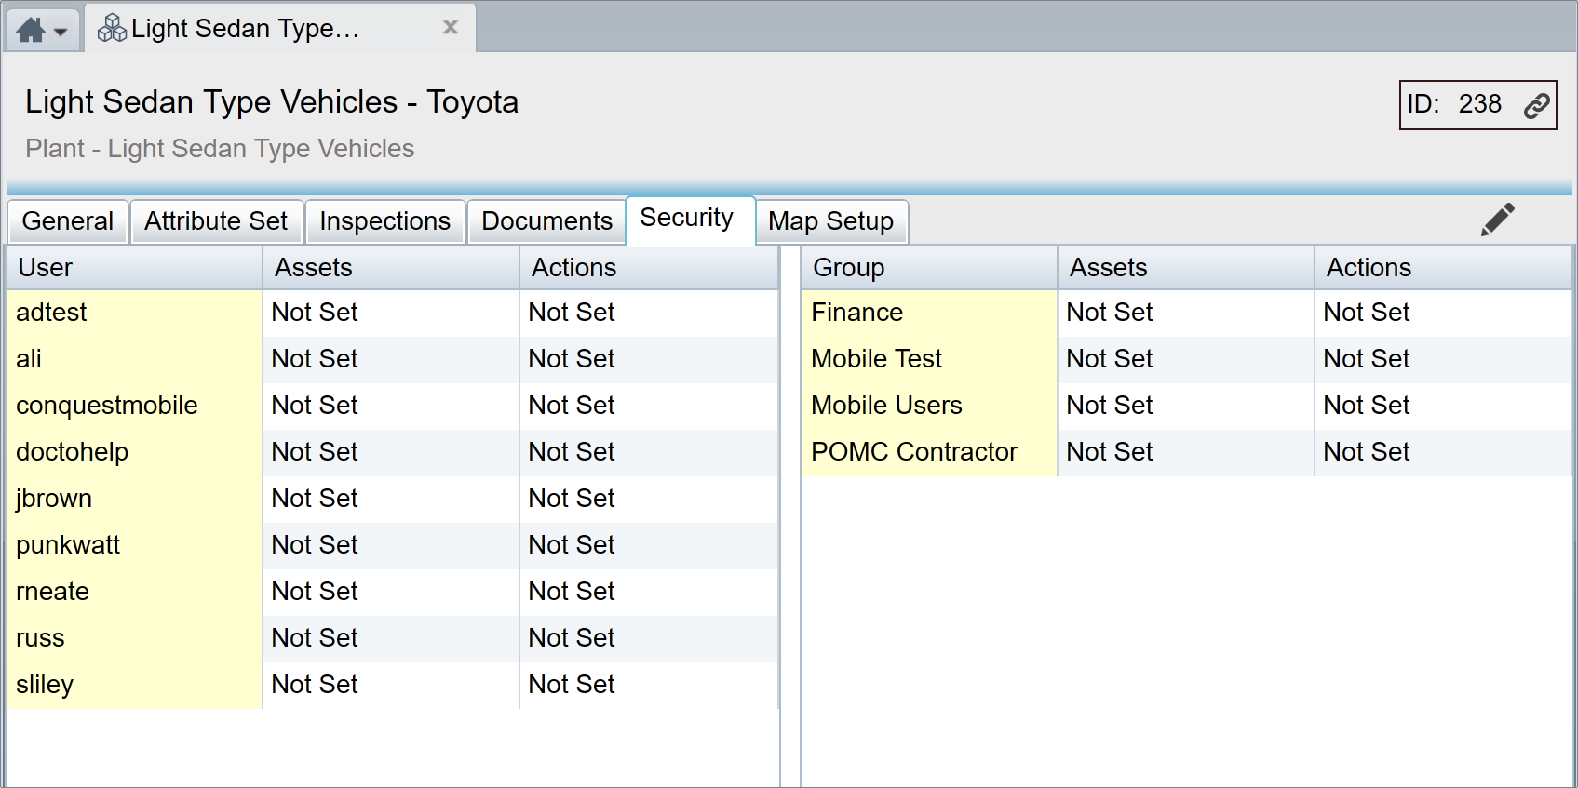Click Assets value for russ

[391, 639]
